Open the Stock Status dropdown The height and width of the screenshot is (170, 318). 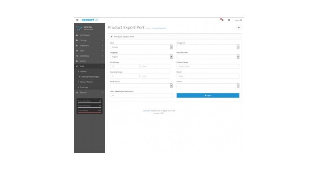pos(141,86)
